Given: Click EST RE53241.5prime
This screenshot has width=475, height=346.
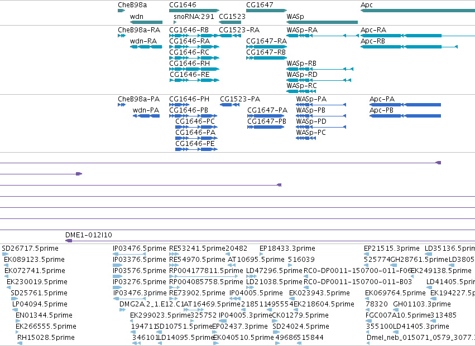Looking at the screenshot, I should 174,254.
